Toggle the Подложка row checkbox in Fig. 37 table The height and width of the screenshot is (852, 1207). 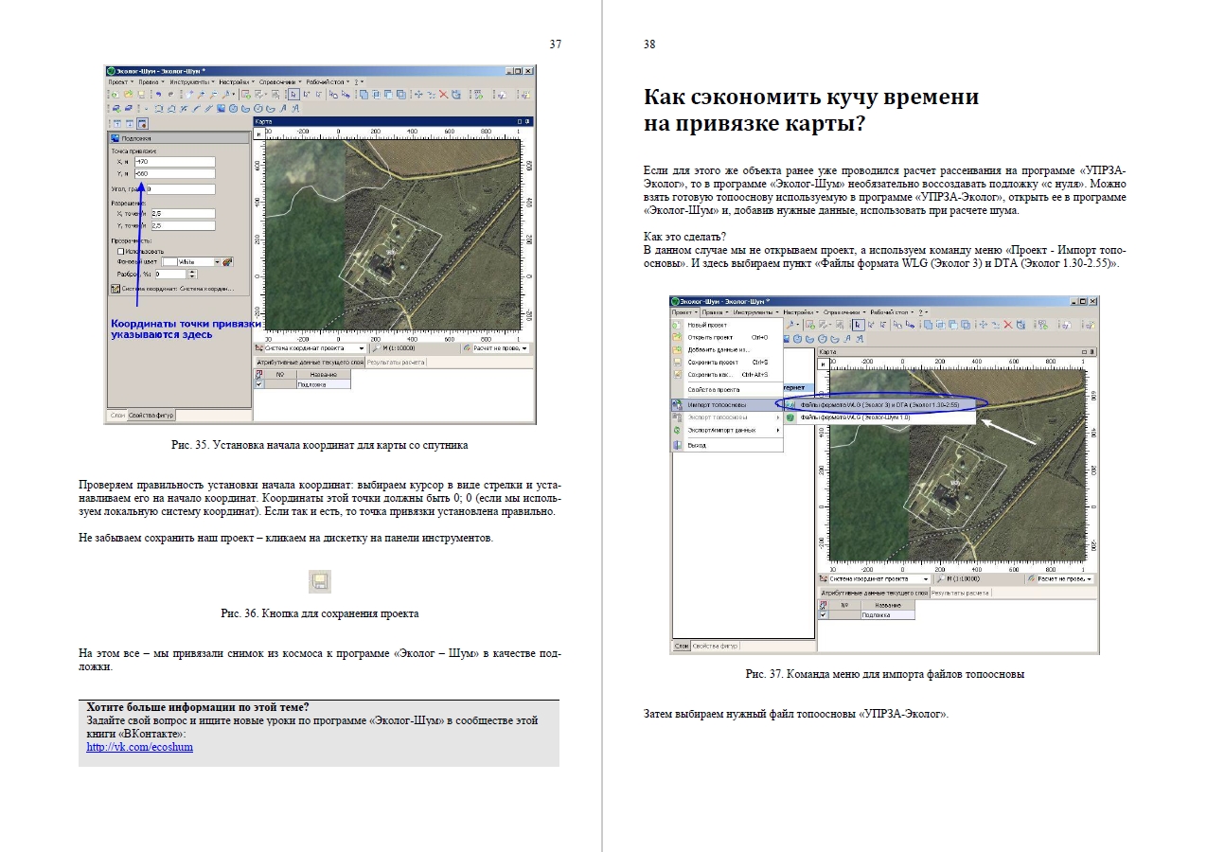823,614
